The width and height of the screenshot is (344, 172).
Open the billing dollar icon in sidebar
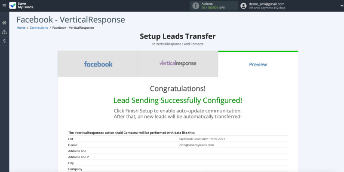[x=4, y=41]
